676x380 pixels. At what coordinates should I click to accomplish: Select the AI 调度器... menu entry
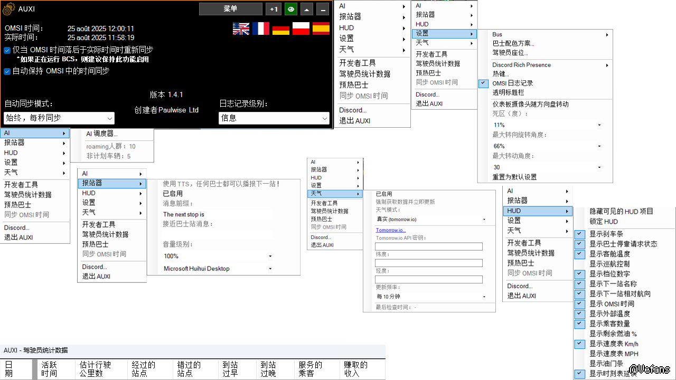(x=102, y=134)
